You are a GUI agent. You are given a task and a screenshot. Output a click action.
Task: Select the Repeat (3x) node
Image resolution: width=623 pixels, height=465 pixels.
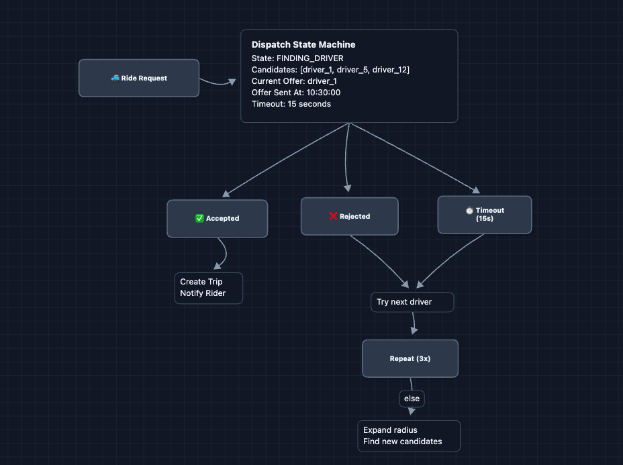pos(410,358)
